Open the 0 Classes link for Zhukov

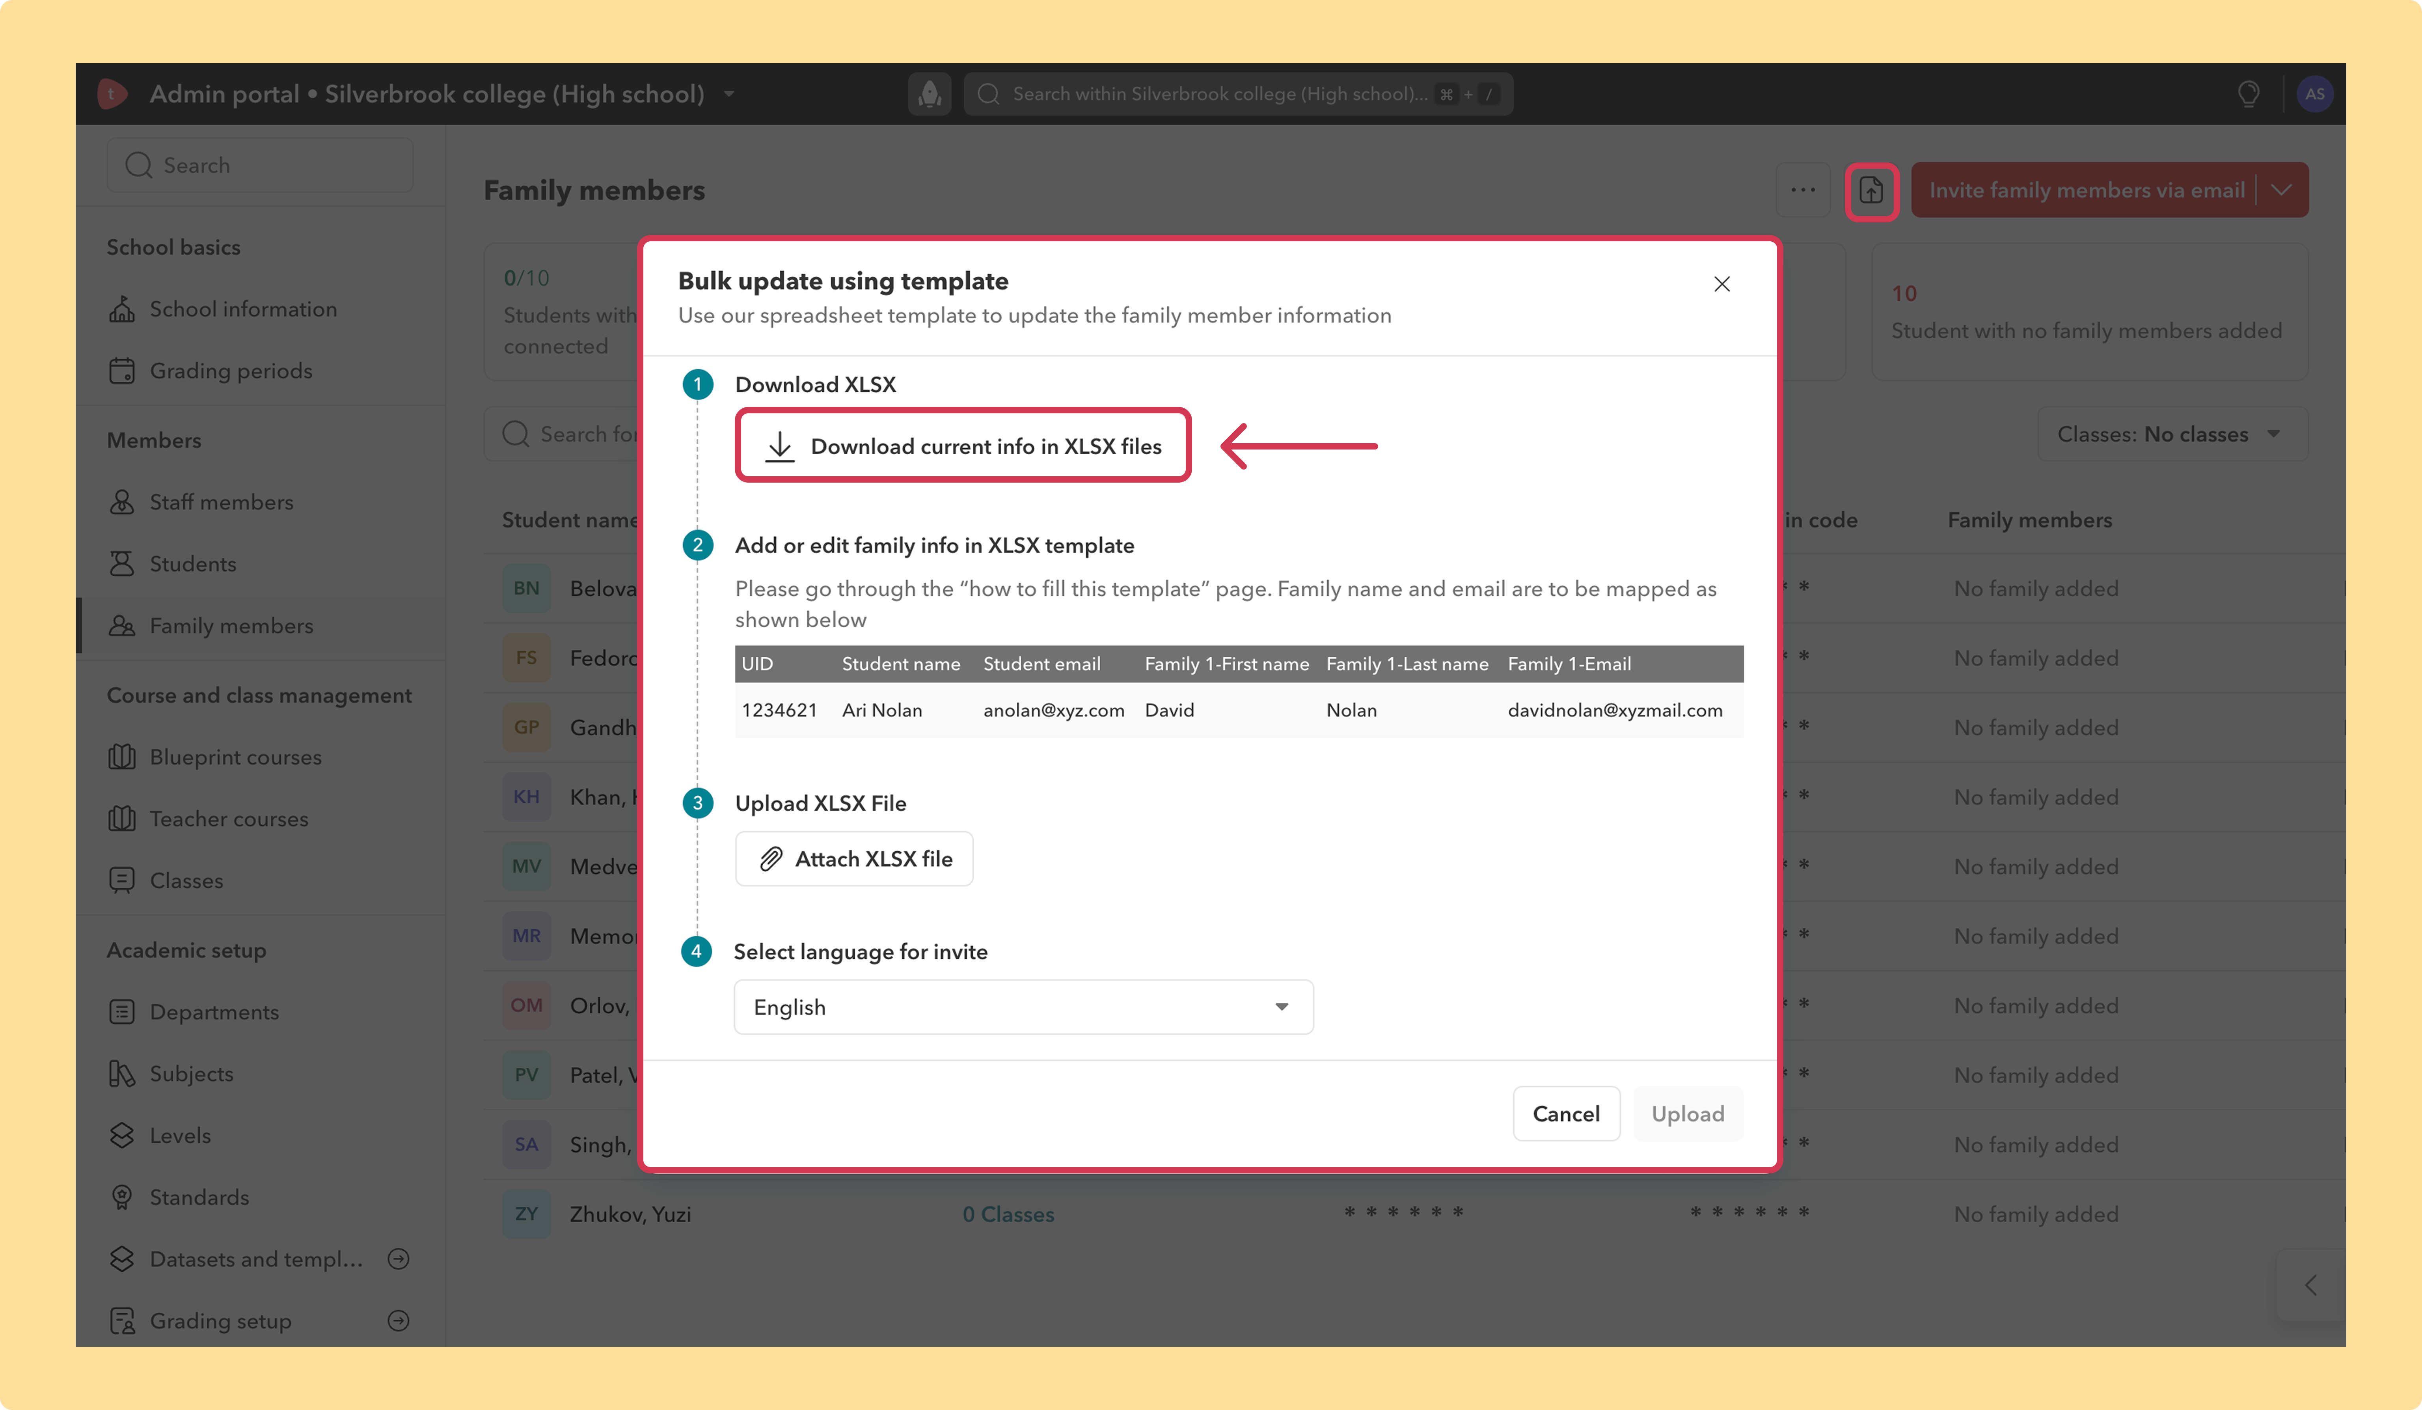point(1008,1215)
